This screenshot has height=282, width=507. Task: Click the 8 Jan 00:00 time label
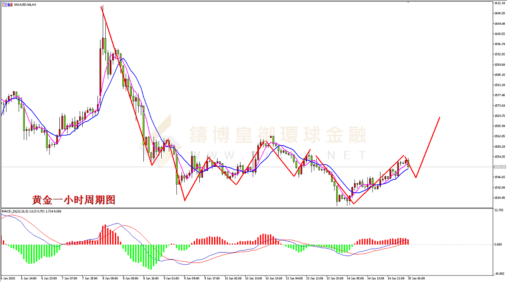click(110, 278)
